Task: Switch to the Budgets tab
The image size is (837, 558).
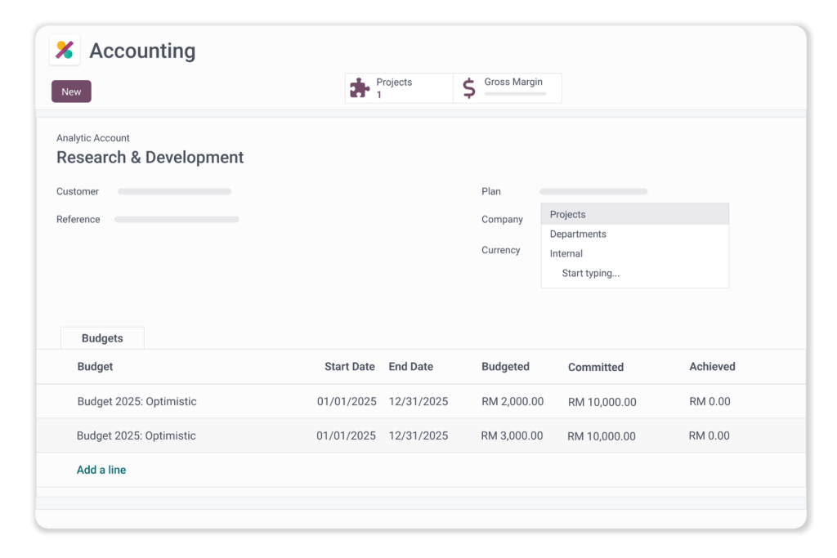Action: 102,338
